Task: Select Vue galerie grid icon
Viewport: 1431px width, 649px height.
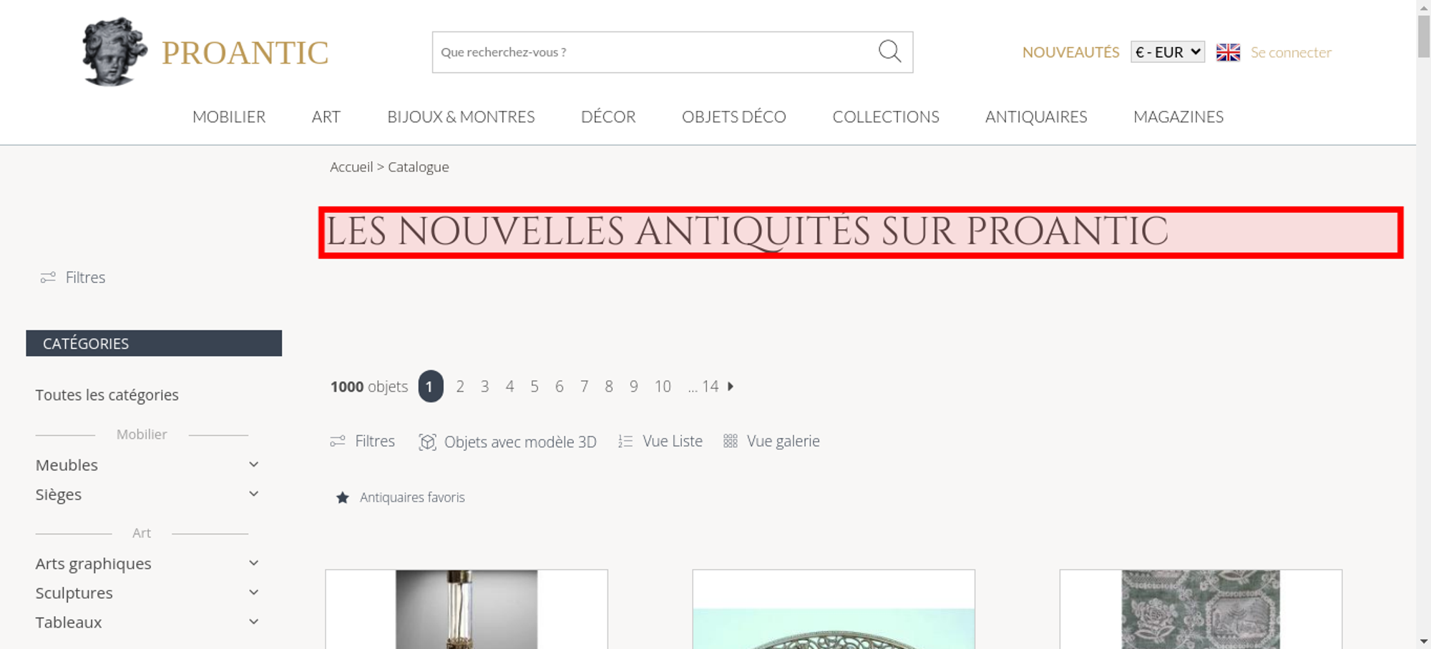Action: coord(730,441)
